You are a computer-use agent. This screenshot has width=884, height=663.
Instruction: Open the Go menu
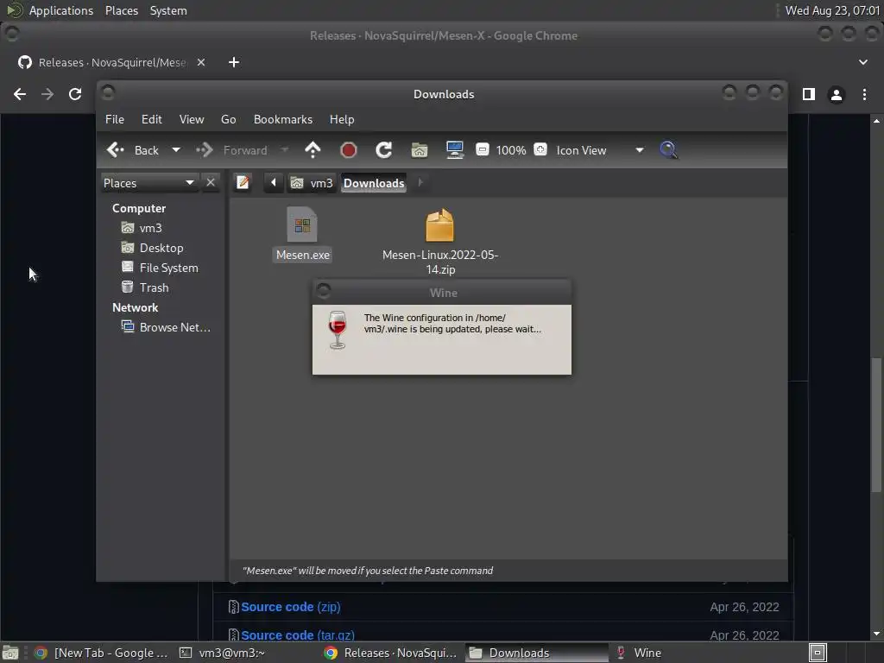pos(228,119)
